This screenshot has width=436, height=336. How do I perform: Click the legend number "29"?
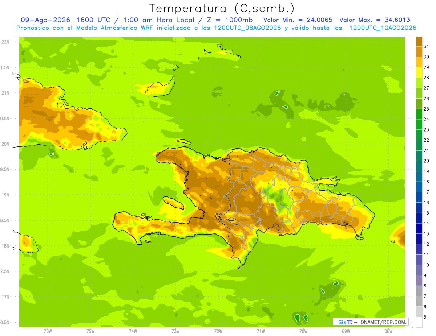pos(426,67)
